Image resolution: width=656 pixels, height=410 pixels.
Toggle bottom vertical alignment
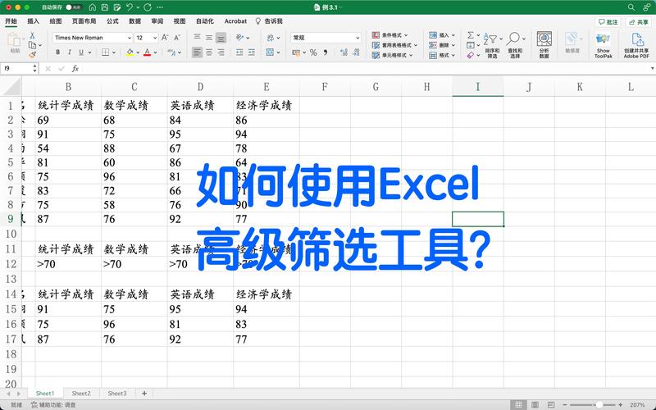point(221,38)
